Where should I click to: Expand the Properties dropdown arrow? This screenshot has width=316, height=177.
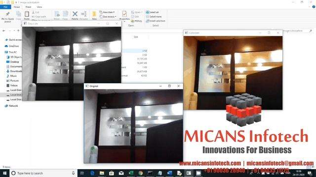click(124, 21)
